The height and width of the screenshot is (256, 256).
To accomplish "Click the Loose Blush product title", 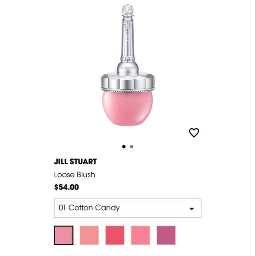I will tap(75, 174).
